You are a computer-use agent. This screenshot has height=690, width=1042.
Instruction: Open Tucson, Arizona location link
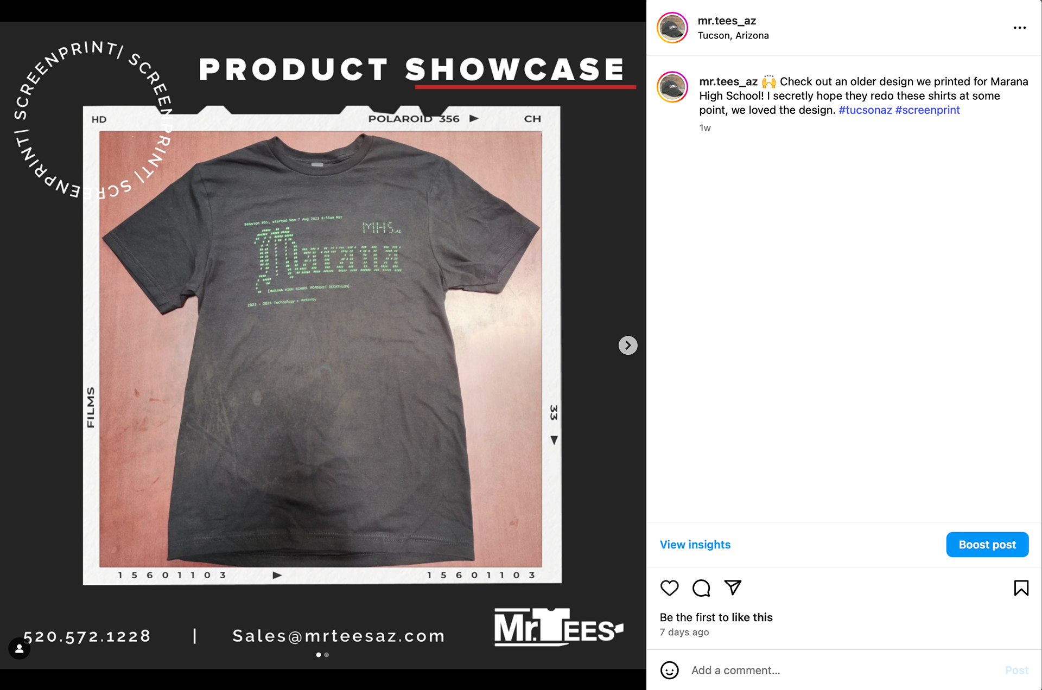(x=733, y=36)
